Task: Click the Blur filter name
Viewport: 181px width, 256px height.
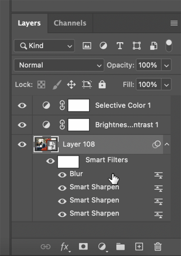Action: click(x=76, y=174)
